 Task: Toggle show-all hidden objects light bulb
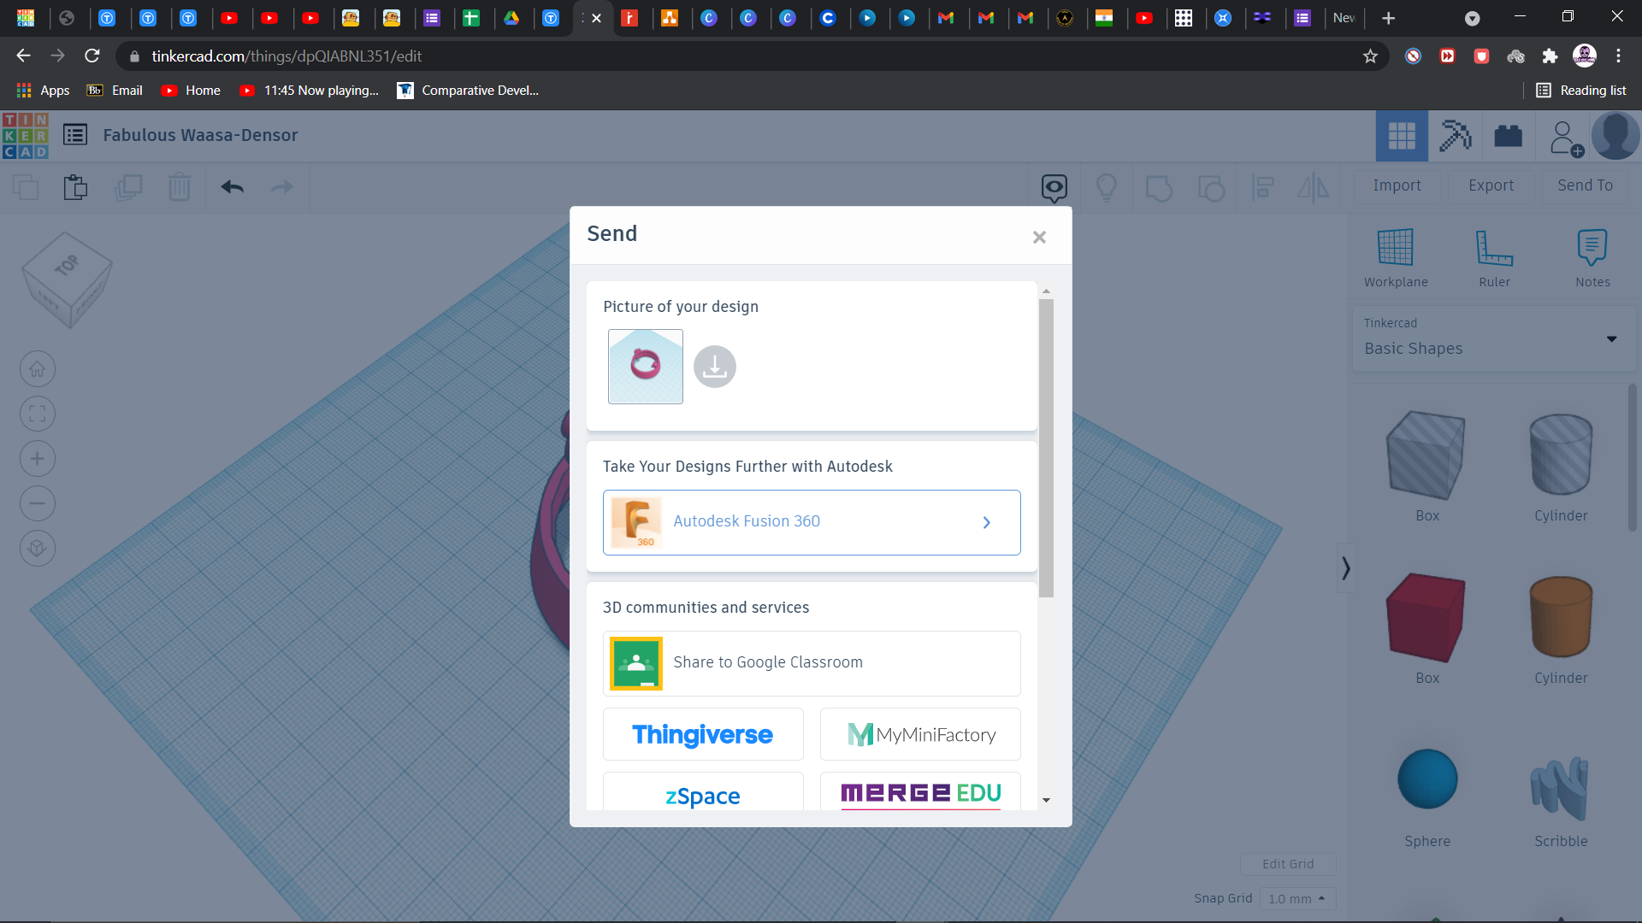coord(1107,187)
